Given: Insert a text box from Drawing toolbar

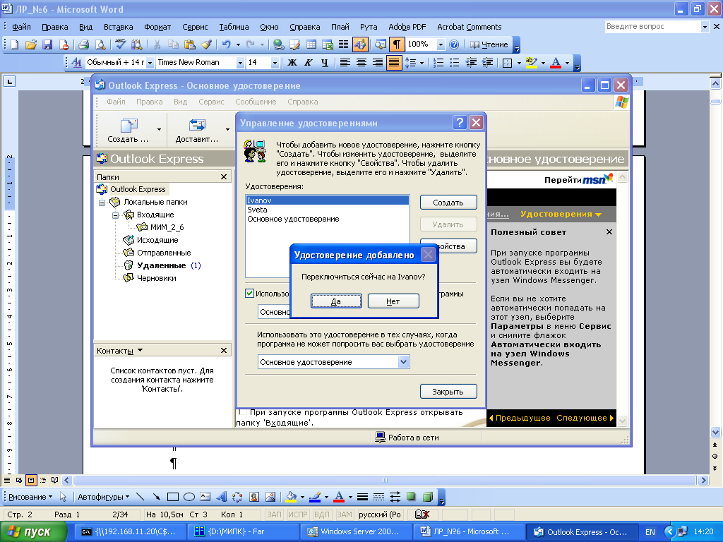Looking at the screenshot, I should 205,497.
